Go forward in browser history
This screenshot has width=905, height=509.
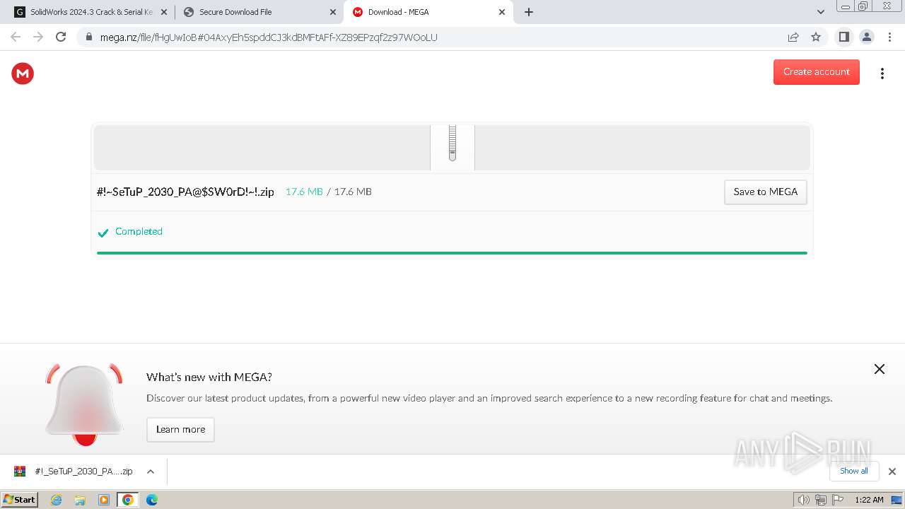[x=38, y=37]
